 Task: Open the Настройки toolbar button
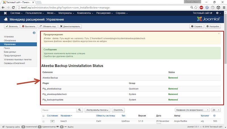click(x=213, y=26)
